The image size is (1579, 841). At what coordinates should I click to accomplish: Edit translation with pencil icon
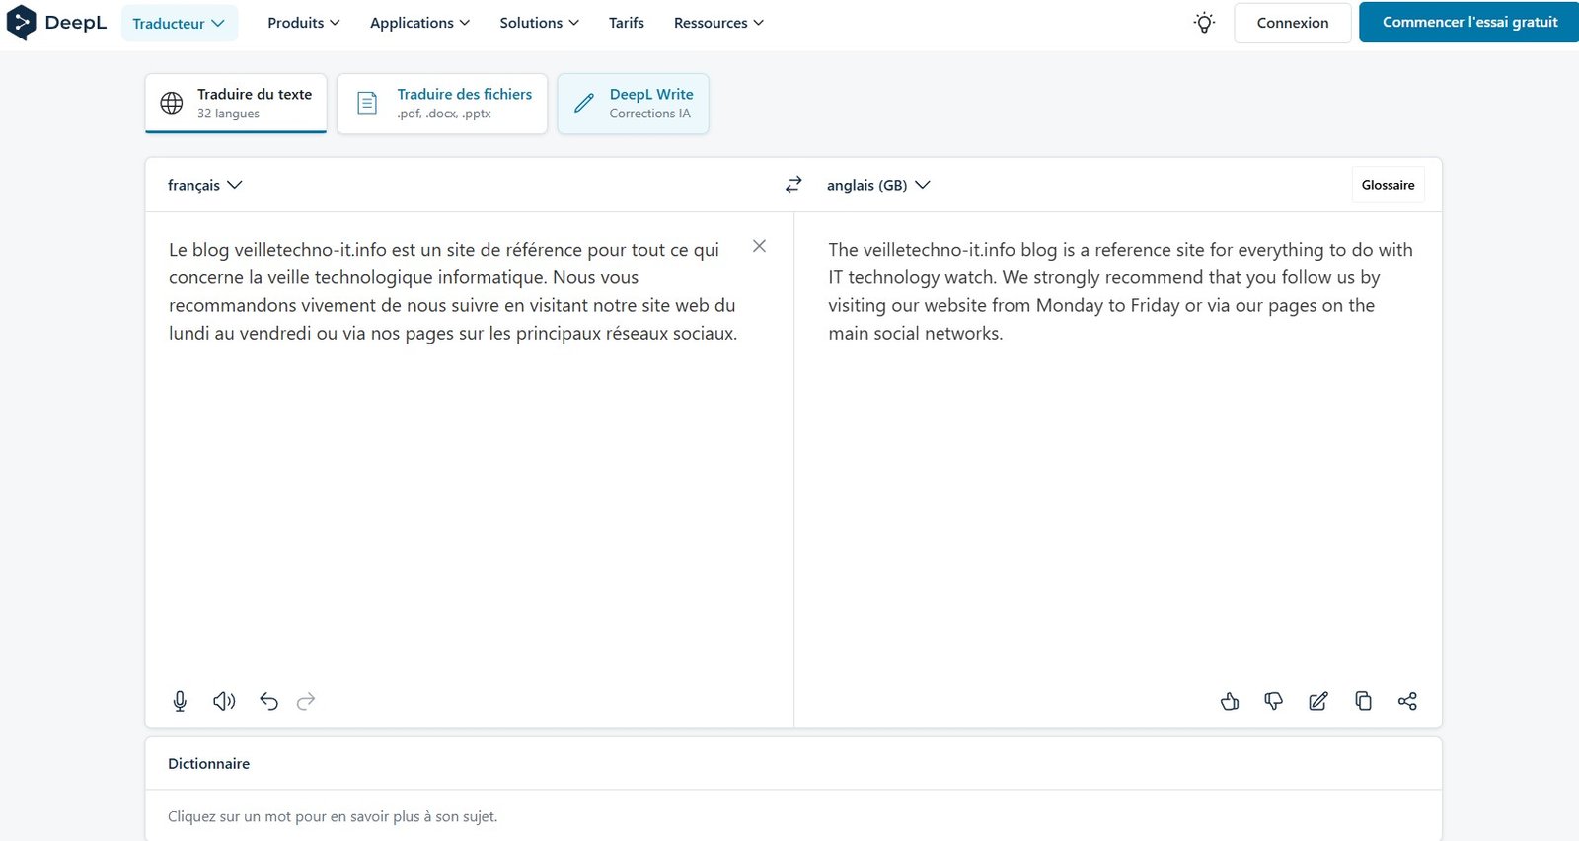pyautogui.click(x=1318, y=701)
